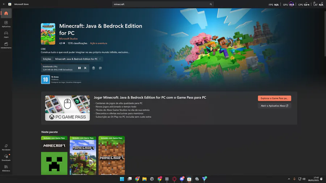Go back with the arrow in title bar
Screen dimensions: 326x183
click(4, 4)
